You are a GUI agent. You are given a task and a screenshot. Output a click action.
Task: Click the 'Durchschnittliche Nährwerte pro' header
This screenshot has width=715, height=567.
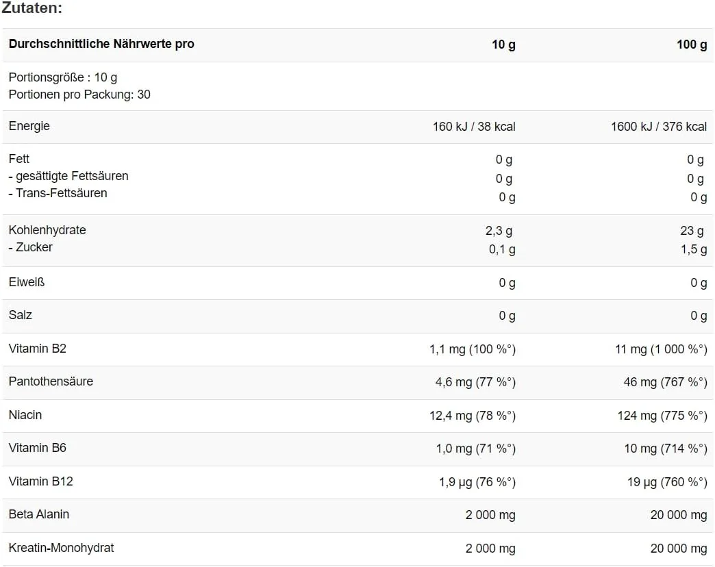point(101,44)
